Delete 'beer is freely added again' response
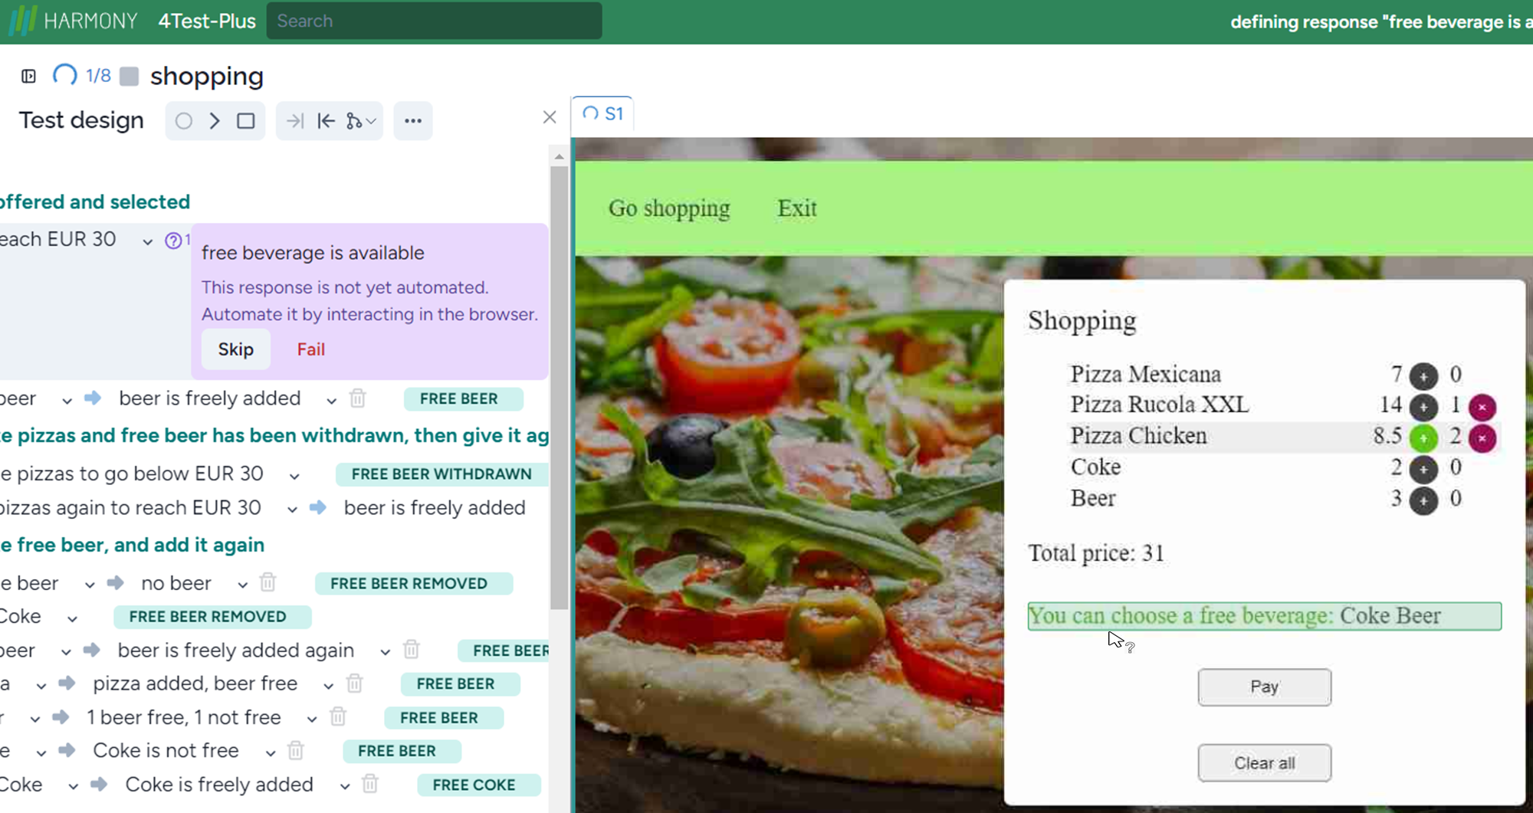 [412, 650]
